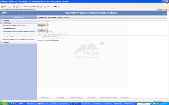Click the red Stop loading icon
169x105 pixels.
pyautogui.click(x=14, y=6)
